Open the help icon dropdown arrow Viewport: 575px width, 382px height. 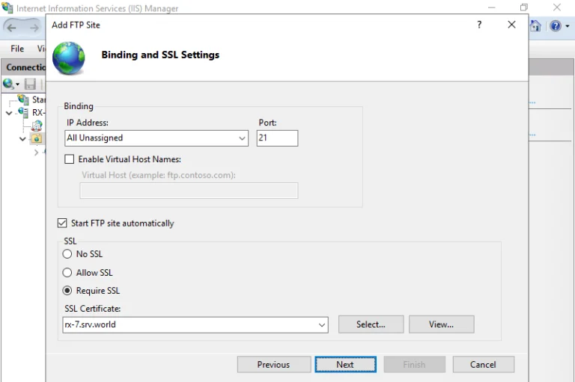[x=568, y=26]
